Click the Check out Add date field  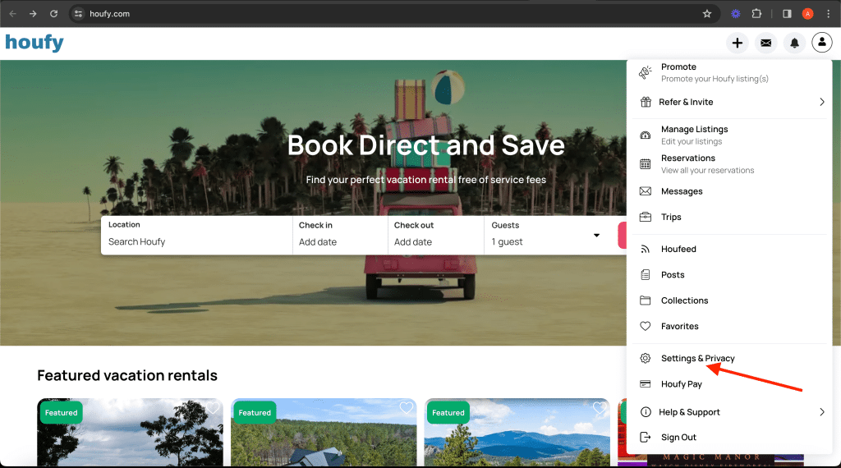point(436,235)
